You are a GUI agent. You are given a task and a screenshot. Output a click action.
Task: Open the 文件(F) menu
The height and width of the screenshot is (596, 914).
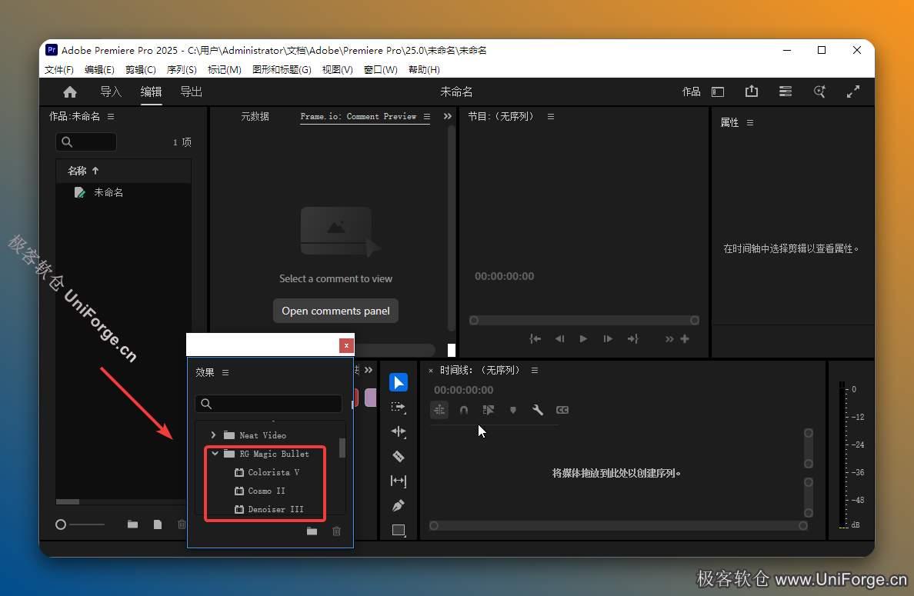[x=59, y=69]
